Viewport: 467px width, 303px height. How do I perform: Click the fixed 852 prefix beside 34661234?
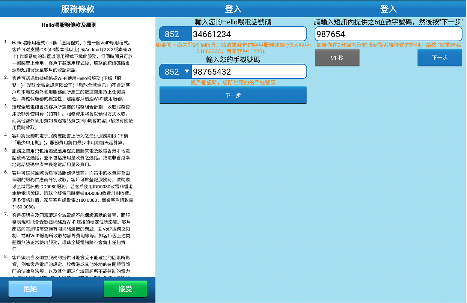(175, 34)
